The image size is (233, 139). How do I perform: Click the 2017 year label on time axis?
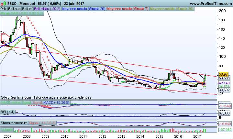197,136
